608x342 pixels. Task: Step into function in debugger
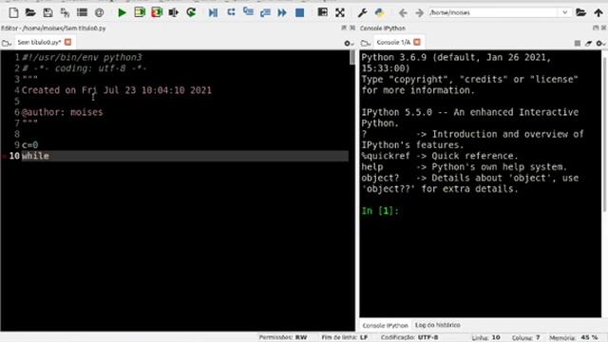coord(248,12)
